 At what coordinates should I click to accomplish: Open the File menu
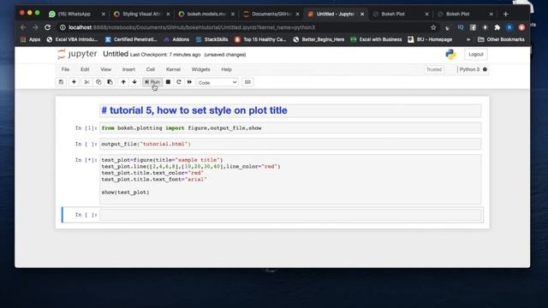point(65,69)
